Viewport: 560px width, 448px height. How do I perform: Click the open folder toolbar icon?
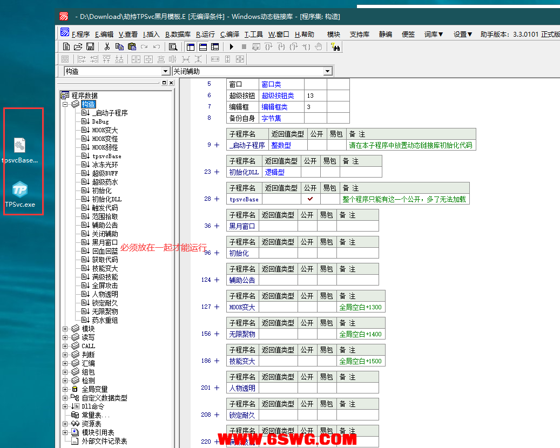pyautogui.click(x=78, y=47)
